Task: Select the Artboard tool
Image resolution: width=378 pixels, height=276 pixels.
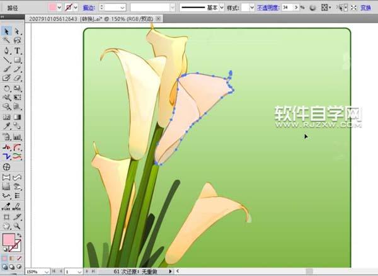Action: coord(6,217)
